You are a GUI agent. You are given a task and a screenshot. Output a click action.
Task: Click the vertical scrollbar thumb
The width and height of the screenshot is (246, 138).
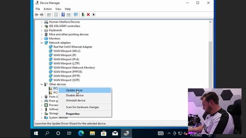click(x=210, y=65)
